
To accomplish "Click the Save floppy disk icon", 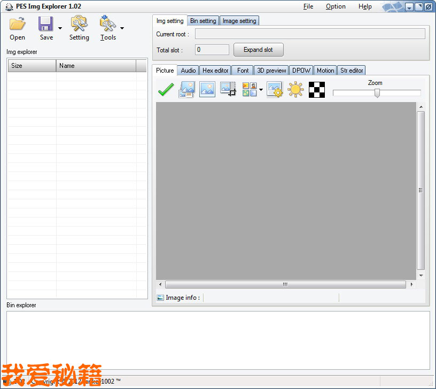I will [x=46, y=25].
